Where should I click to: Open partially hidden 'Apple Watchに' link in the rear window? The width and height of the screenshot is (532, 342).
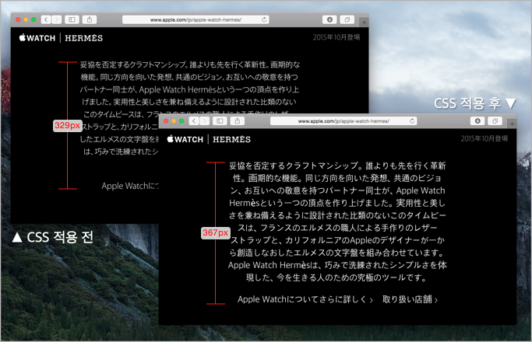point(130,186)
